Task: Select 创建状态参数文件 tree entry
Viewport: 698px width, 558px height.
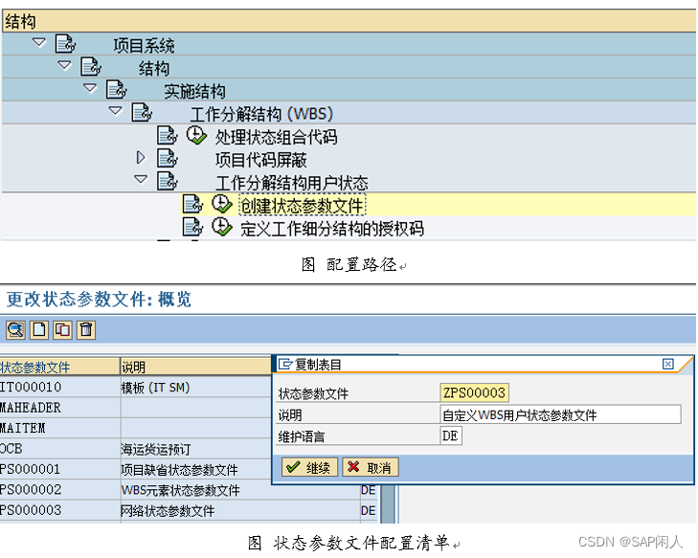Action: click(303, 206)
